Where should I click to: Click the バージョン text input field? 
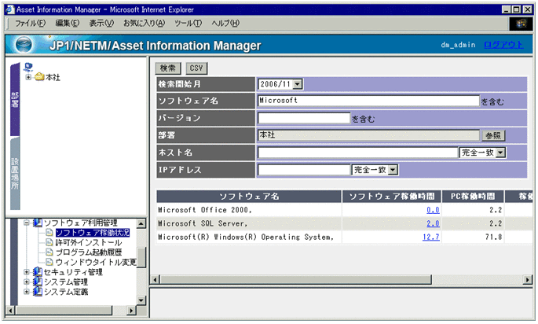coord(303,118)
